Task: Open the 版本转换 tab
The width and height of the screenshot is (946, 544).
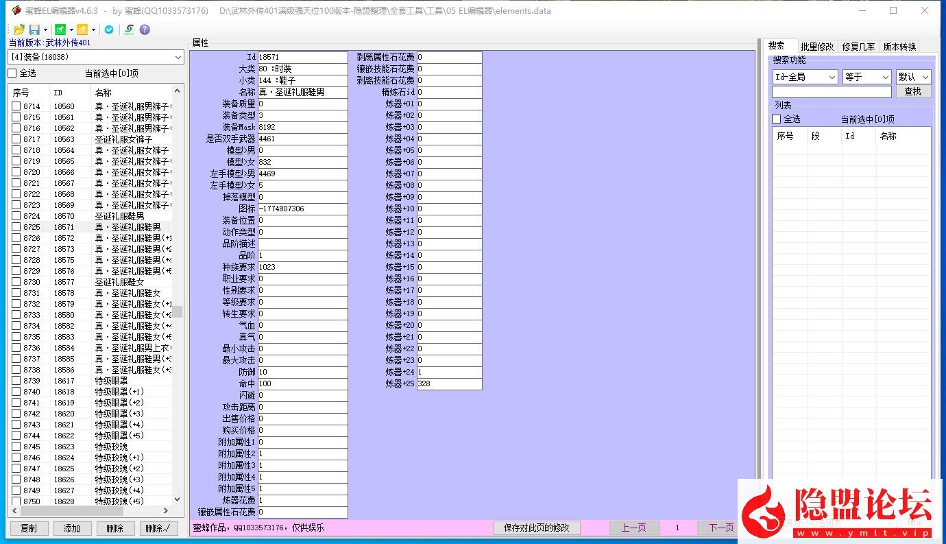Action: [899, 47]
